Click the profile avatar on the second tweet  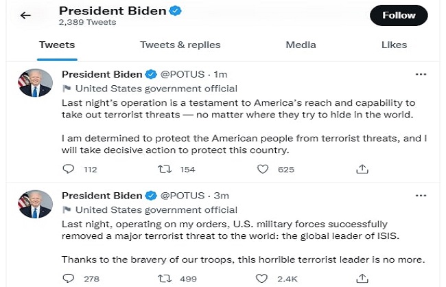pyautogui.click(x=35, y=205)
